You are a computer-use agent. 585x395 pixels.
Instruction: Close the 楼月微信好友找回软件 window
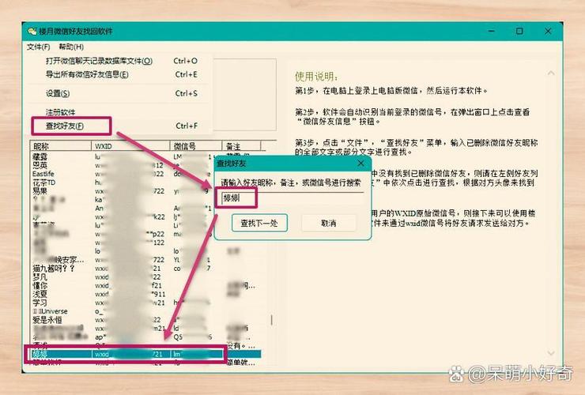548,31
